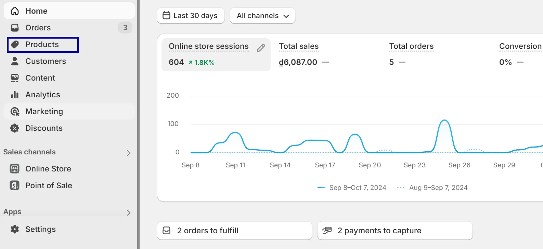Click the calendar icon in date range
This screenshot has width=543, height=249.
(x=166, y=16)
